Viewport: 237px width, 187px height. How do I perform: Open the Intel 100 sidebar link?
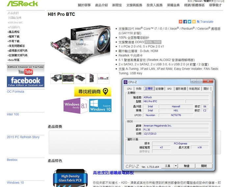13,114
